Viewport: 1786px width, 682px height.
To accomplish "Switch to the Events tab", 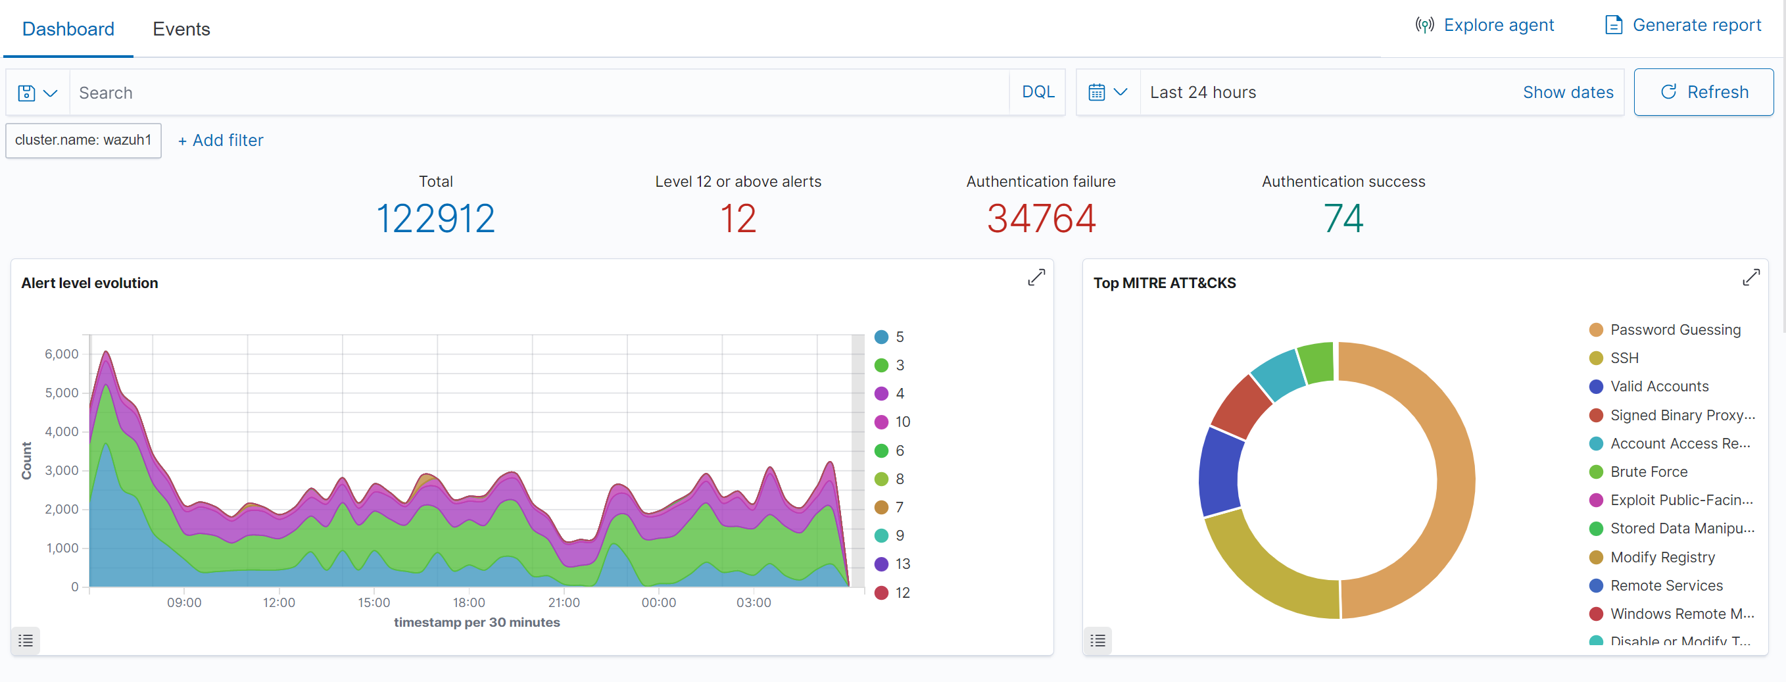I will 181,28.
